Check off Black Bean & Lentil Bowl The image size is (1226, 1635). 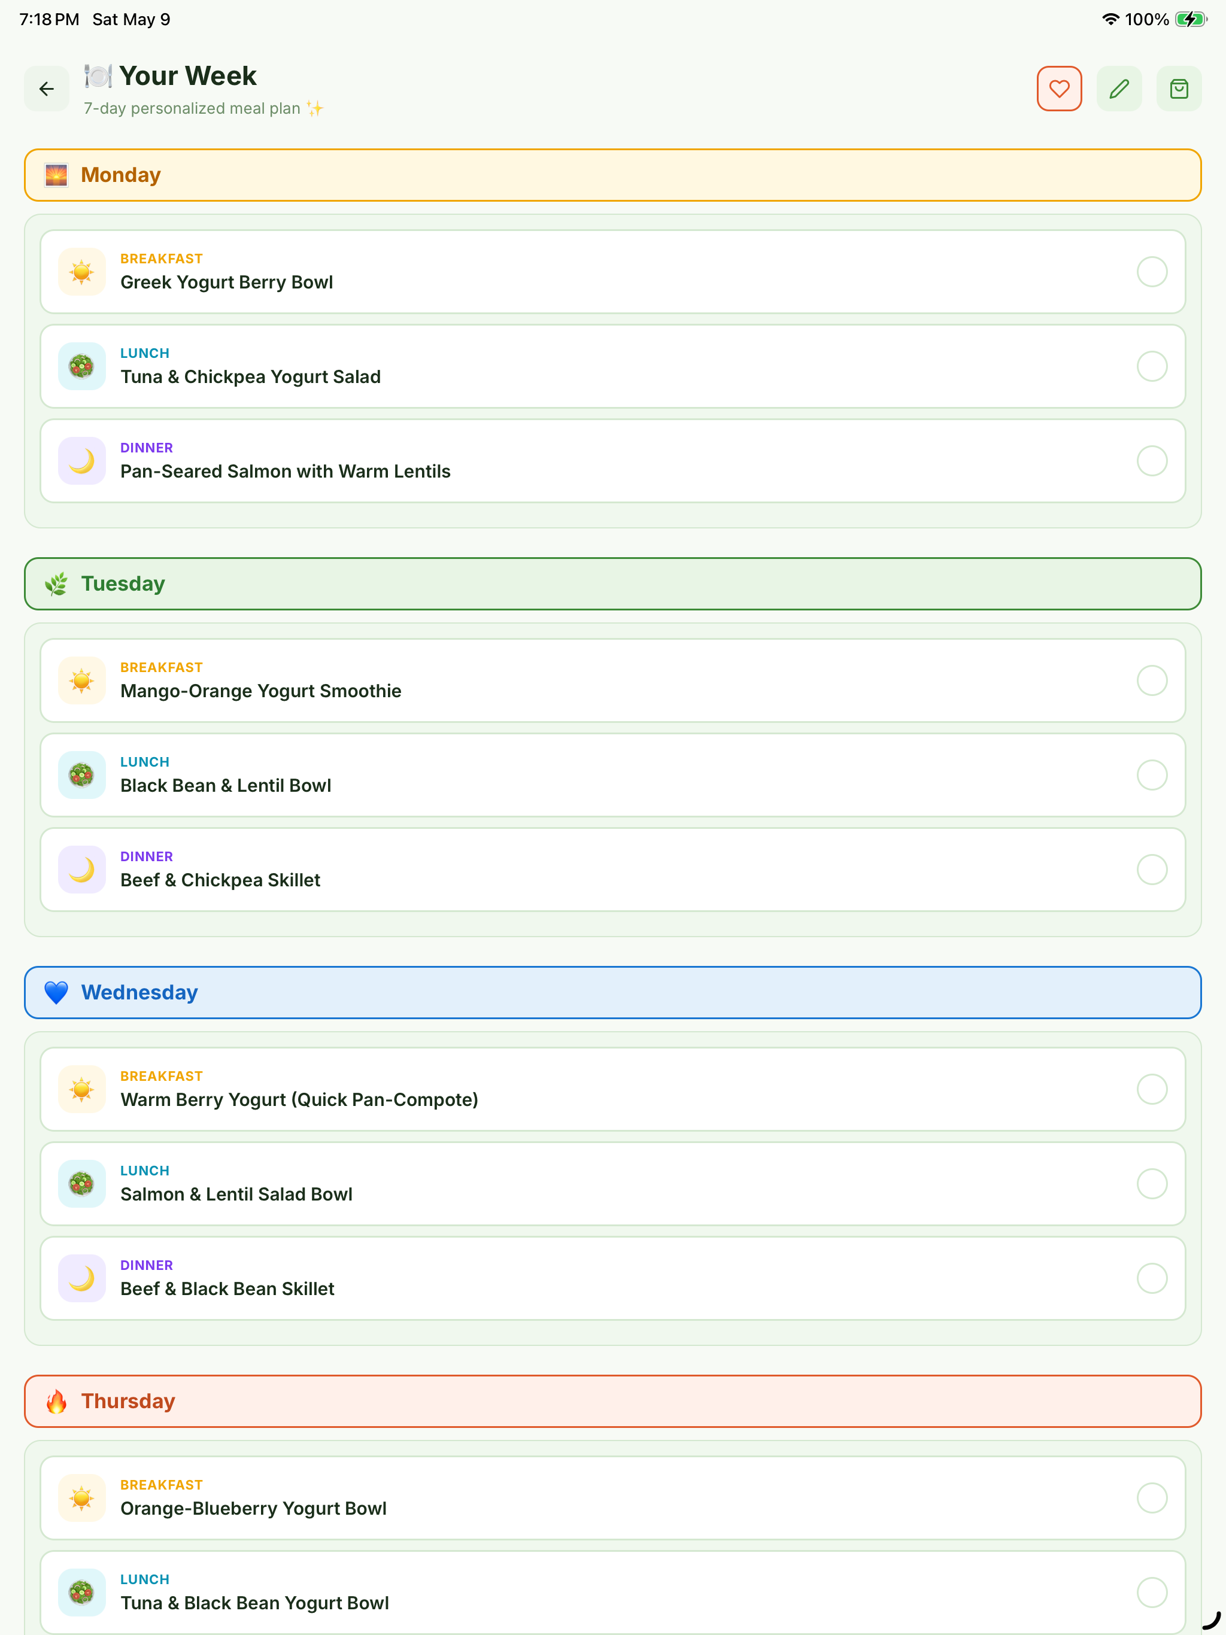click(x=1152, y=776)
